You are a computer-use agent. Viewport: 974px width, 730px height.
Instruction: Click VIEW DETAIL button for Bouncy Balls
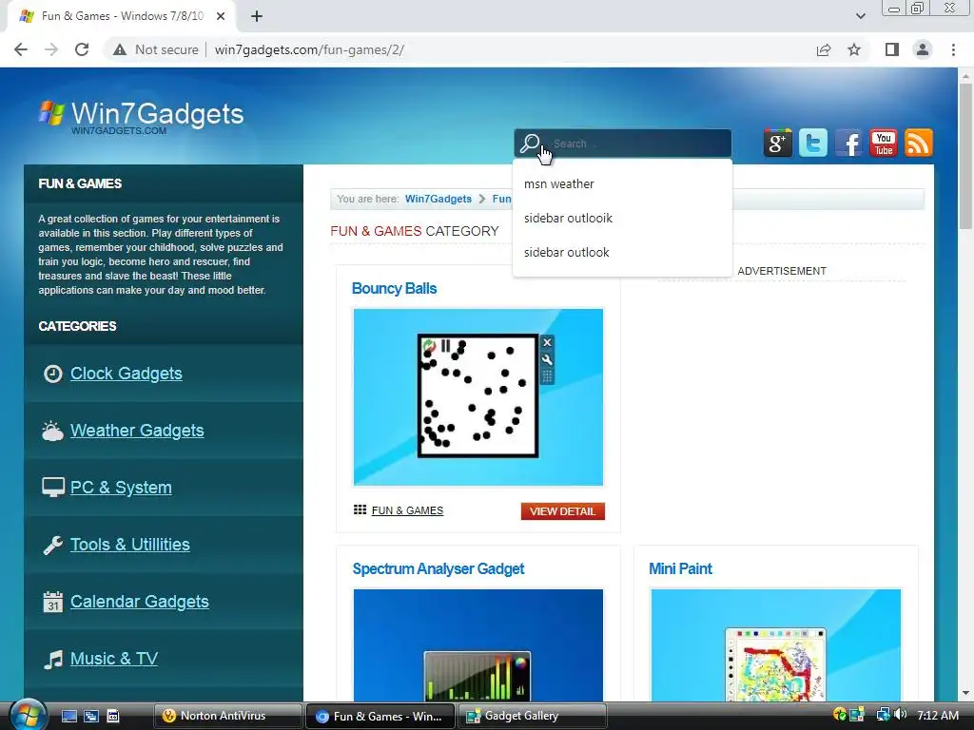click(x=563, y=510)
